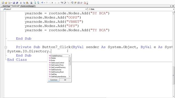Open Object Browser toolbar icon
Viewport: 175px width, 98px height.
[78, 3]
